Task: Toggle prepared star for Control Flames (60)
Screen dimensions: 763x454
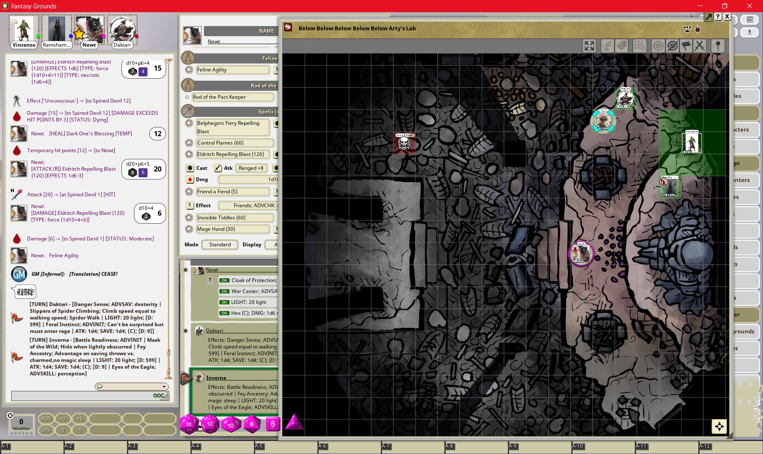Action: tap(189, 143)
